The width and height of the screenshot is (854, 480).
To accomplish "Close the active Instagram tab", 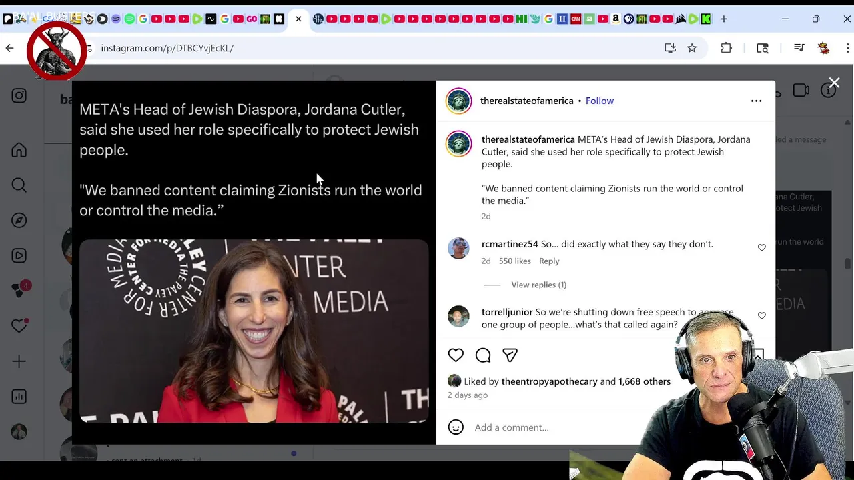I will (x=298, y=19).
